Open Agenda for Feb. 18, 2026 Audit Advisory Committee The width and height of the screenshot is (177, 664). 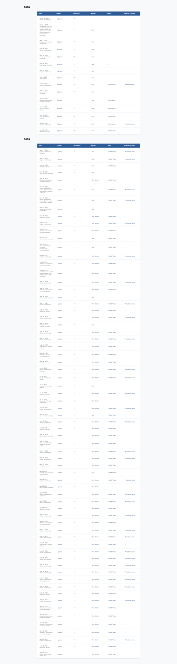click(59, 64)
